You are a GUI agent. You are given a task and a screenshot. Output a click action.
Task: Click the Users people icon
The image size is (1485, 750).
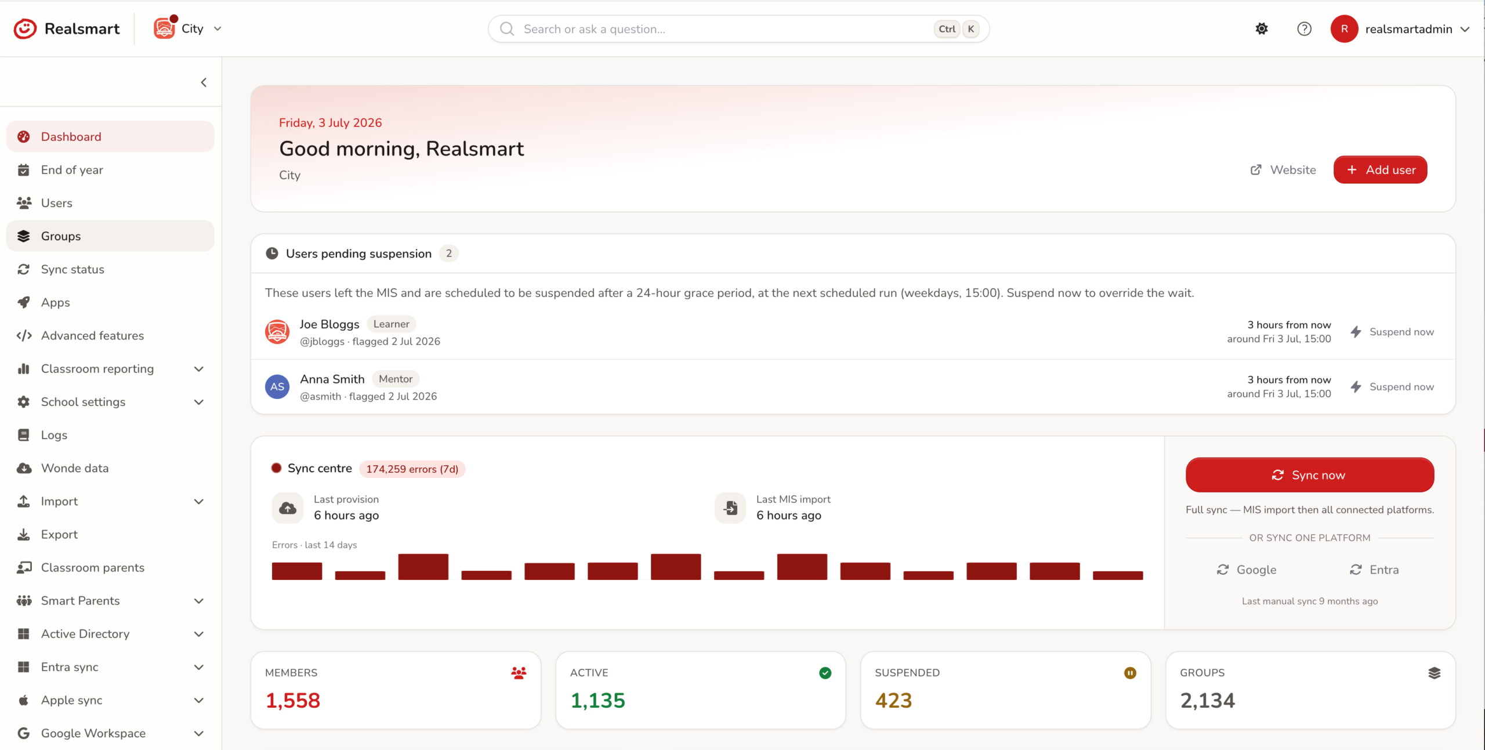coord(24,202)
